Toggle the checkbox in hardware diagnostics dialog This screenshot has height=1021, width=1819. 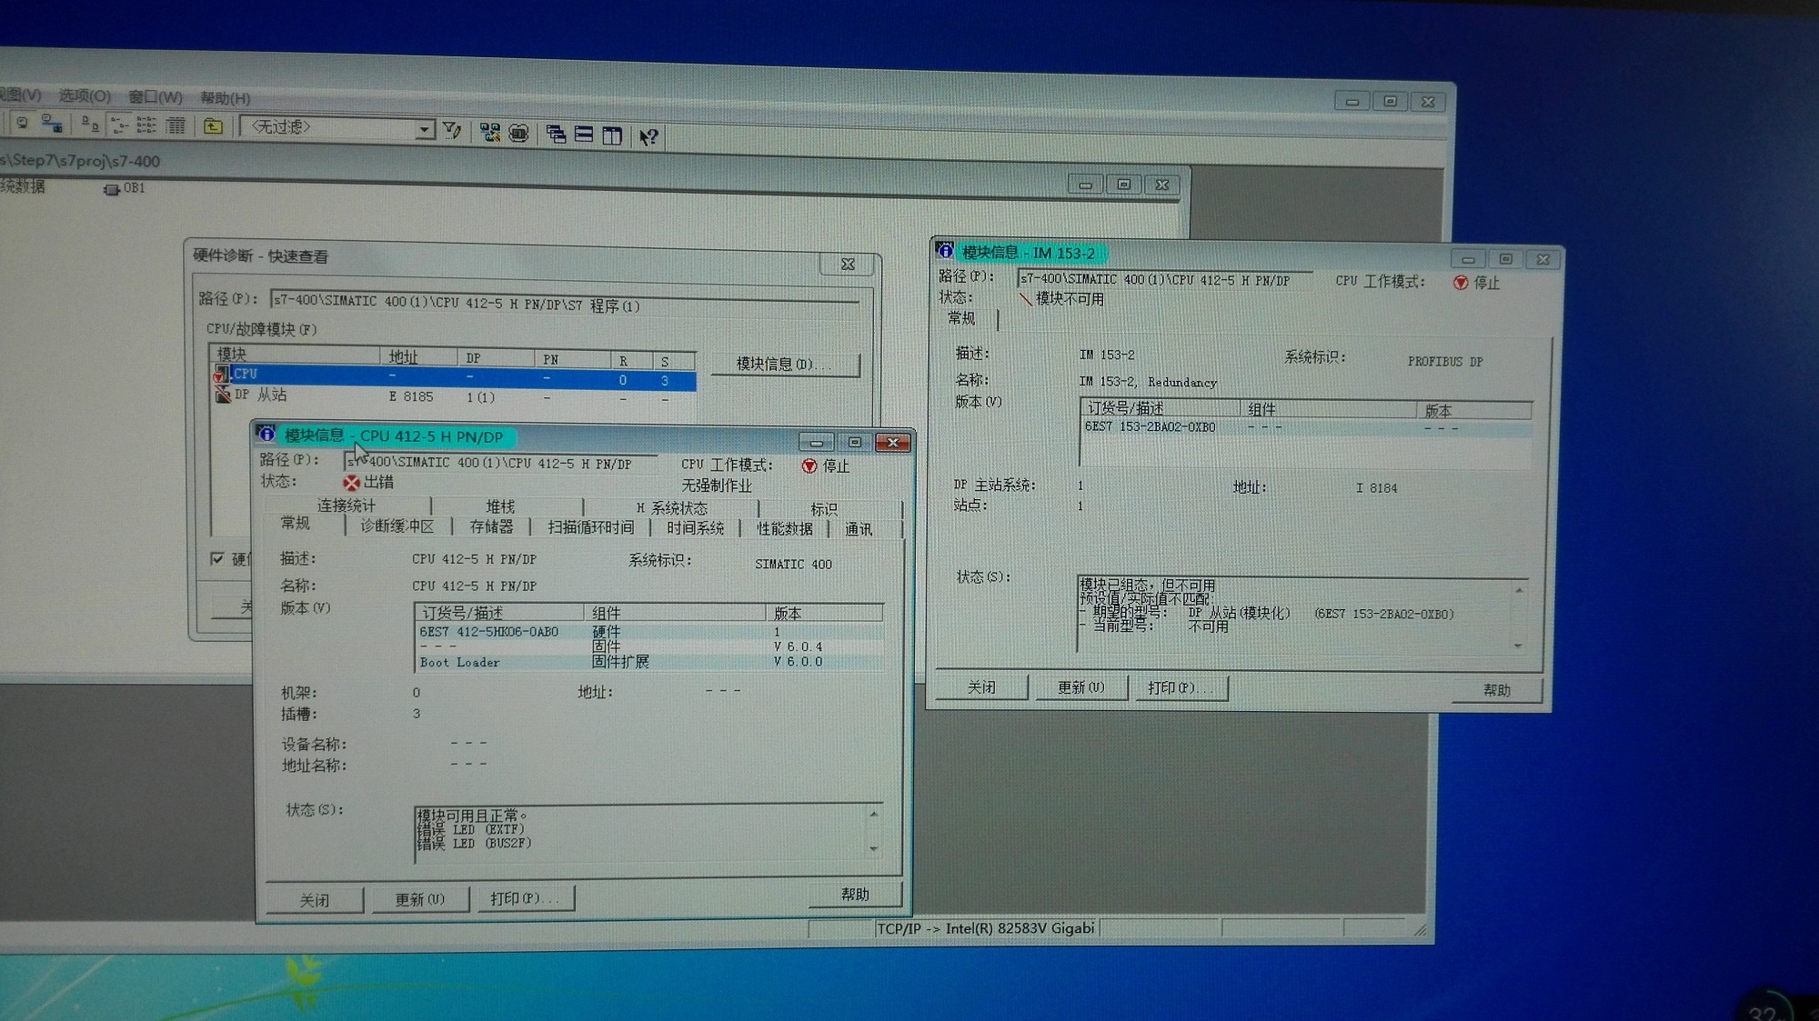pos(217,558)
